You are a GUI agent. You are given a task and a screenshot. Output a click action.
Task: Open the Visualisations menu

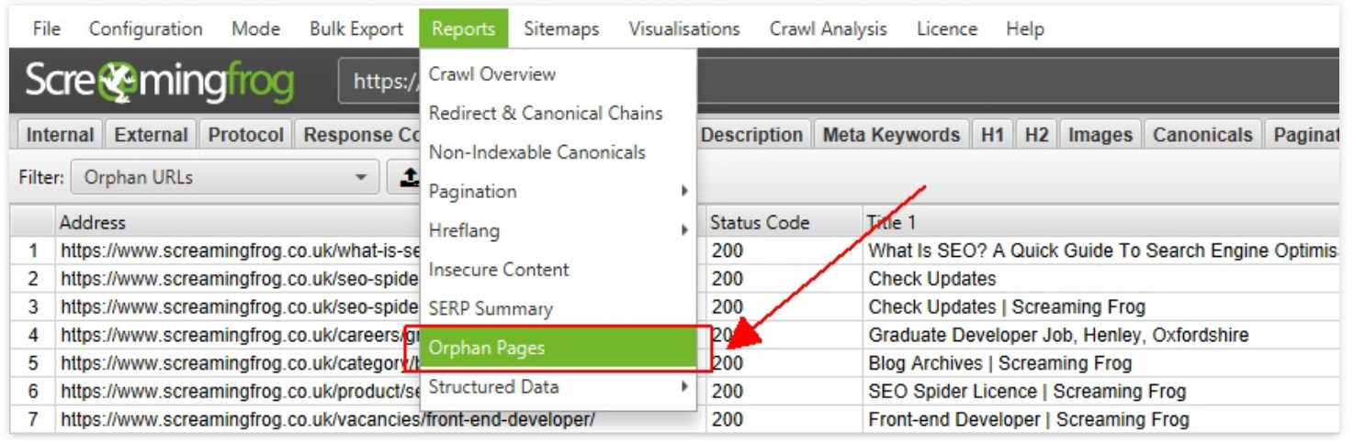coord(684,28)
